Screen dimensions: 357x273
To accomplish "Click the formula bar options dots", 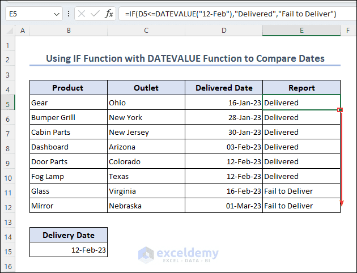I will pyautogui.click(x=69, y=14).
